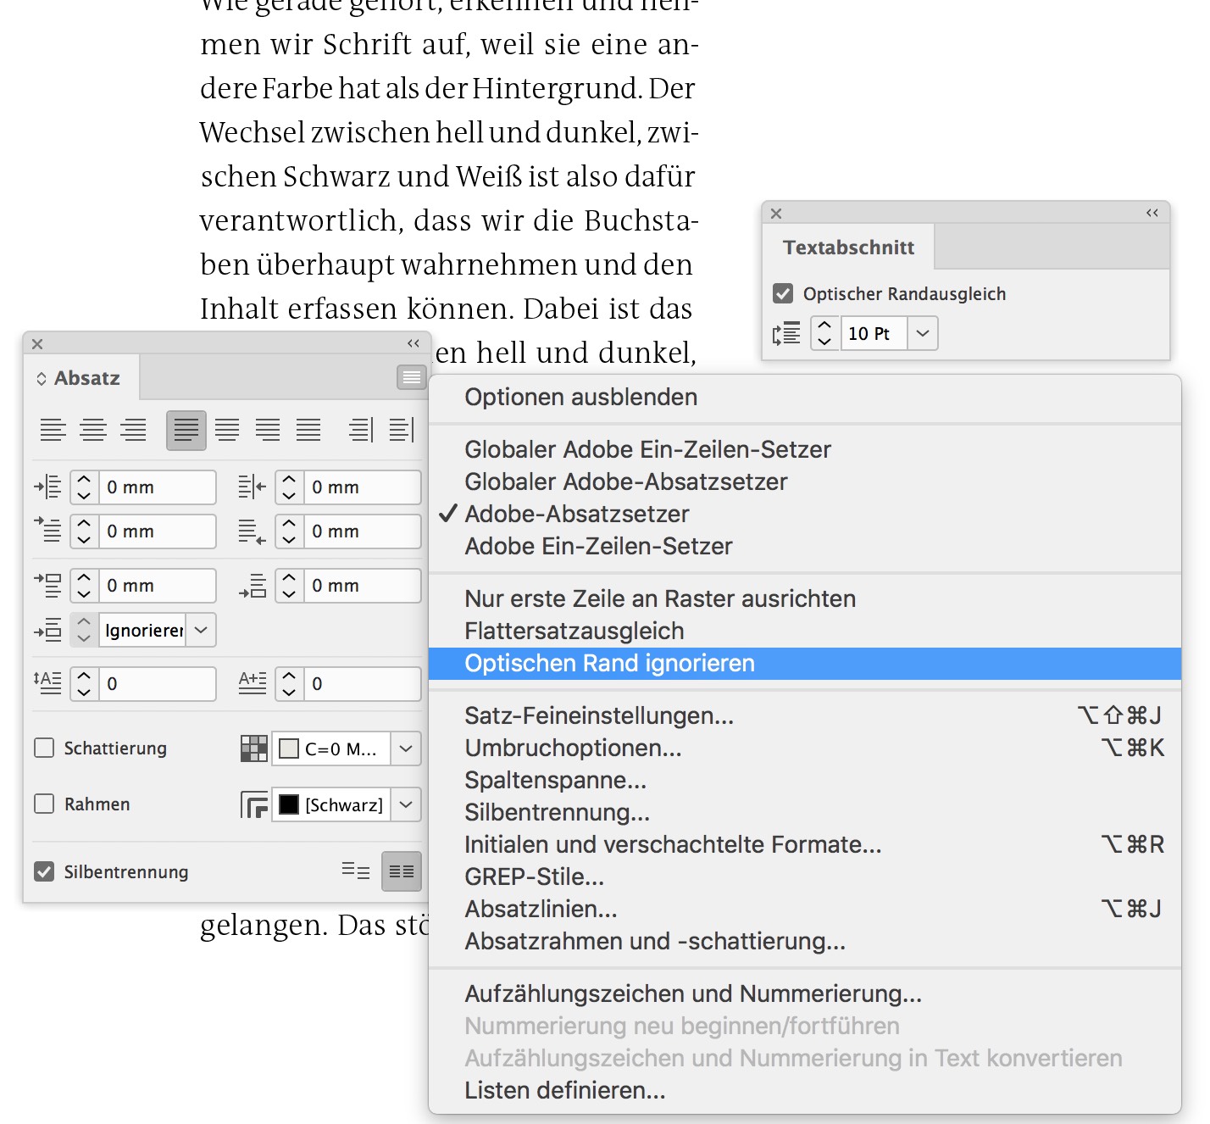Click the shading color swatch C=0 M...
1210x1124 pixels.
pyautogui.click(x=289, y=748)
